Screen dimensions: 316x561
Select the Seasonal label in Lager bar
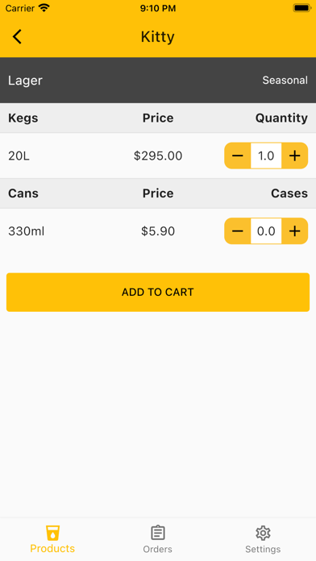[285, 80]
